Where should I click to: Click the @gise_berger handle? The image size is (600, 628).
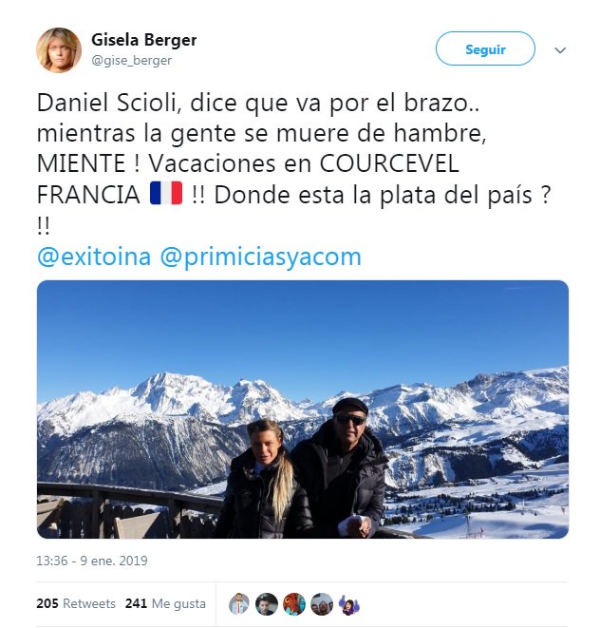point(132,61)
